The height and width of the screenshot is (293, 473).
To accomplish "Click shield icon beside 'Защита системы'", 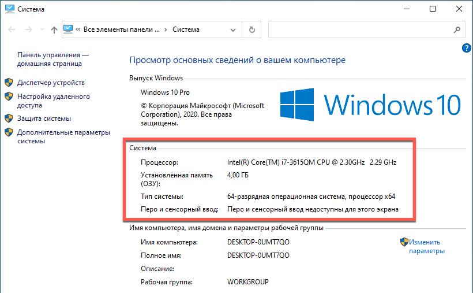I will coord(9,118).
